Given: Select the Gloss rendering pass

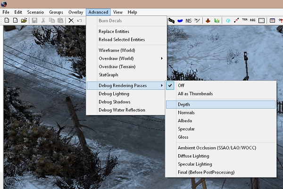Looking at the screenshot, I should [x=221, y=137].
